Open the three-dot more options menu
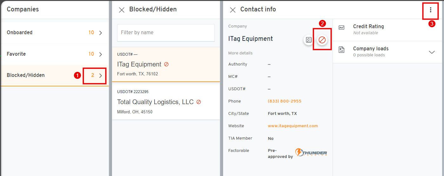Viewport: 444px width, 176px height. tap(431, 10)
